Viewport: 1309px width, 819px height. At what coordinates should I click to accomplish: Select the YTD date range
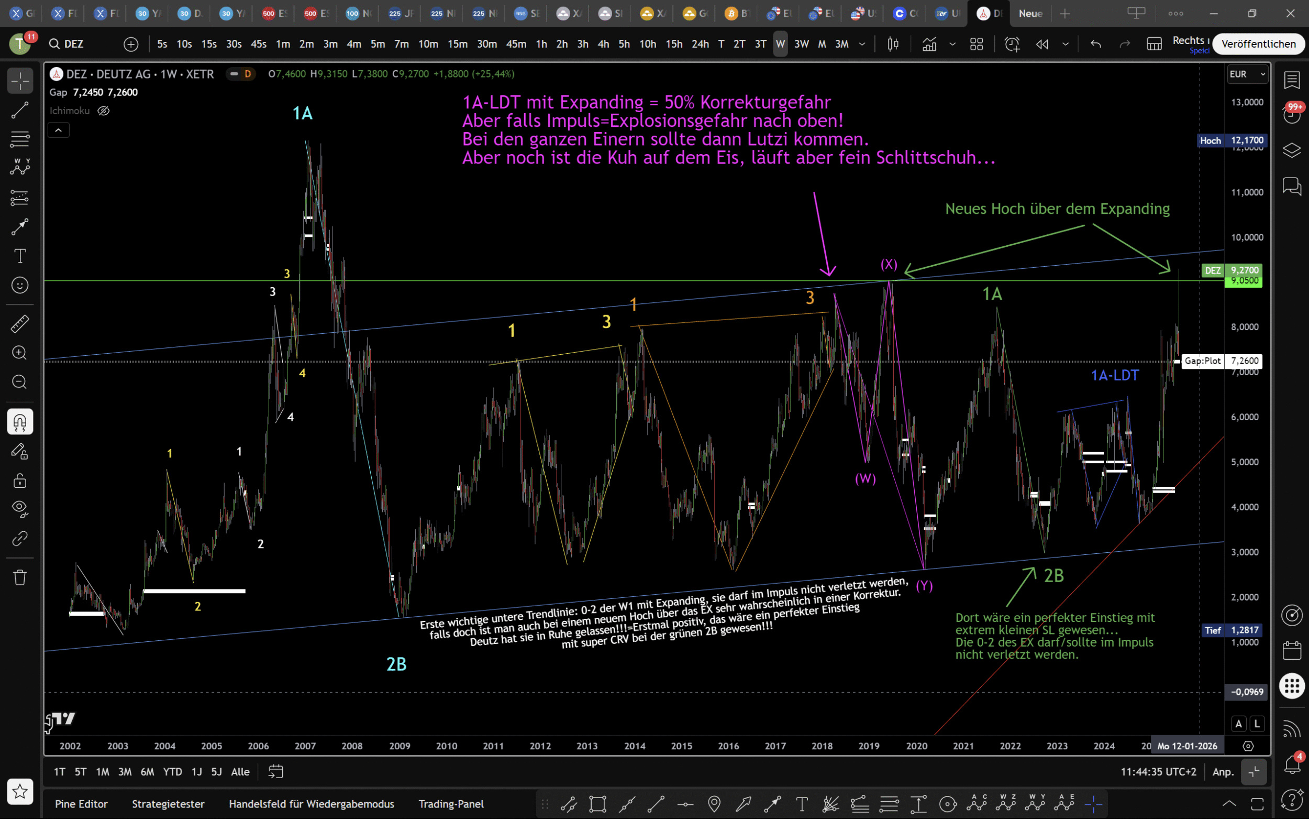pos(173,771)
